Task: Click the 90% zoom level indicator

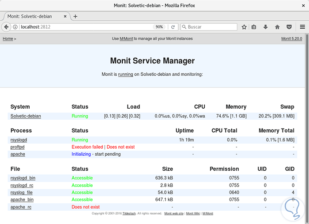Action: (159, 27)
